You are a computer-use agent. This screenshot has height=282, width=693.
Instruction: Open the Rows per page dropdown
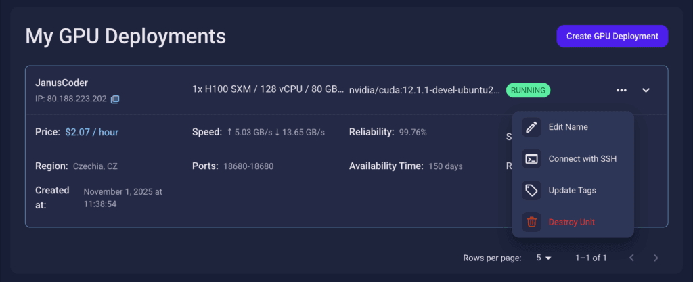tap(543, 258)
